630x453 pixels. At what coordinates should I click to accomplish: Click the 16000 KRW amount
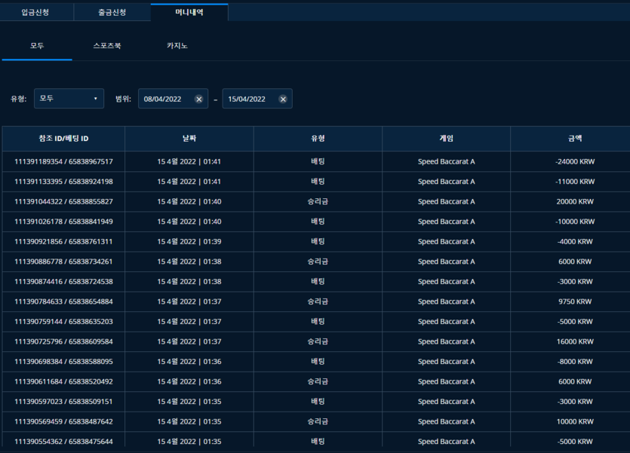pos(575,342)
